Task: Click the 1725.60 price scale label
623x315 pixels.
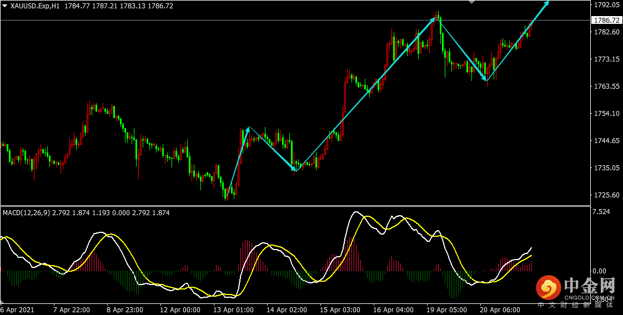Action: point(606,195)
